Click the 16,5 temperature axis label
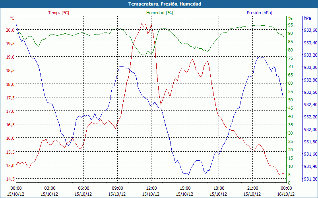318x198 pixels. 10,125
